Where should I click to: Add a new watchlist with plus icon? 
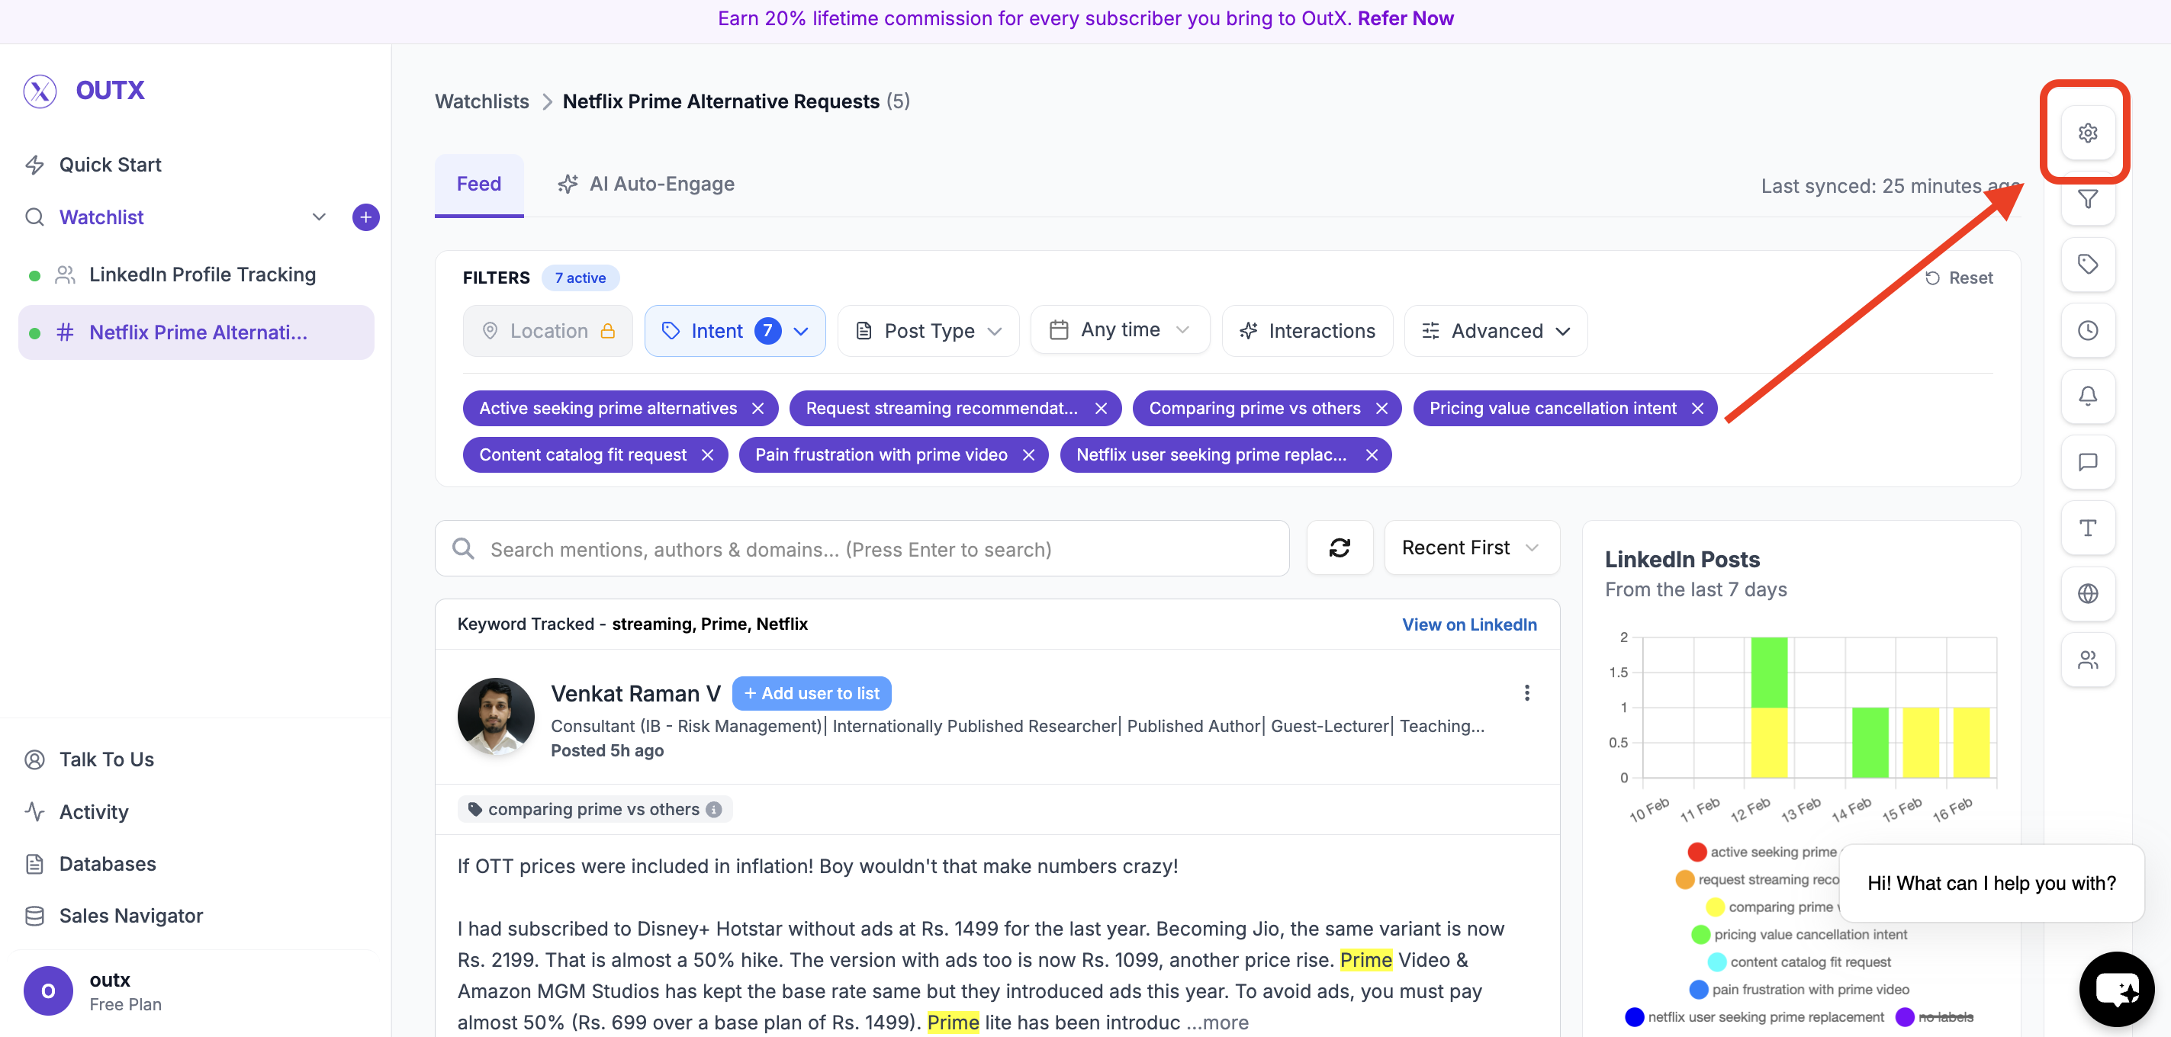tap(365, 217)
